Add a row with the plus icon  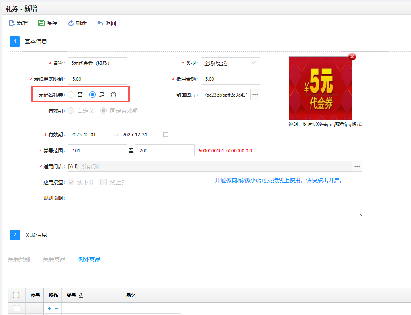click(x=49, y=309)
